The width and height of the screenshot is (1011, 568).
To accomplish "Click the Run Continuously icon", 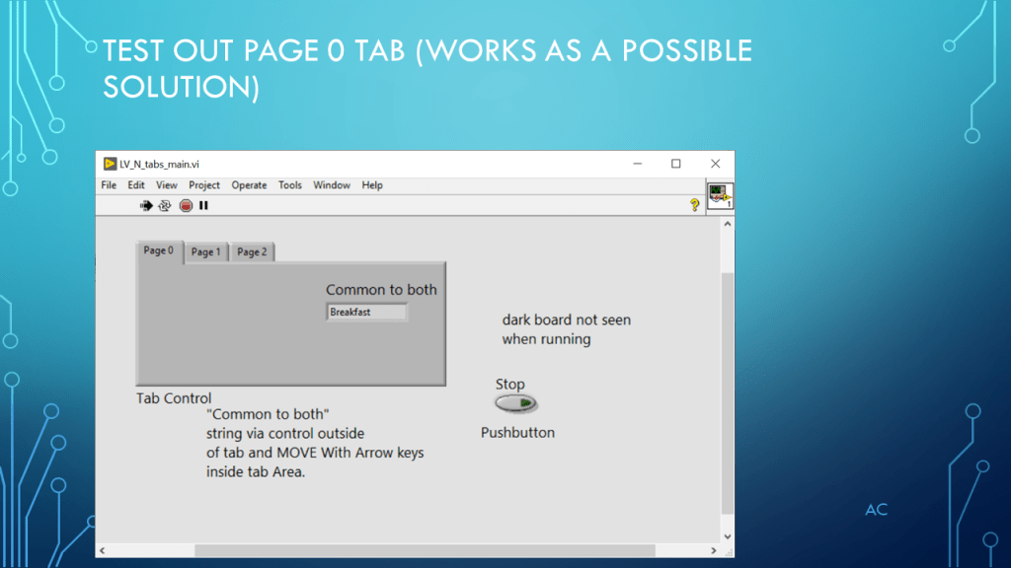I will click(165, 205).
